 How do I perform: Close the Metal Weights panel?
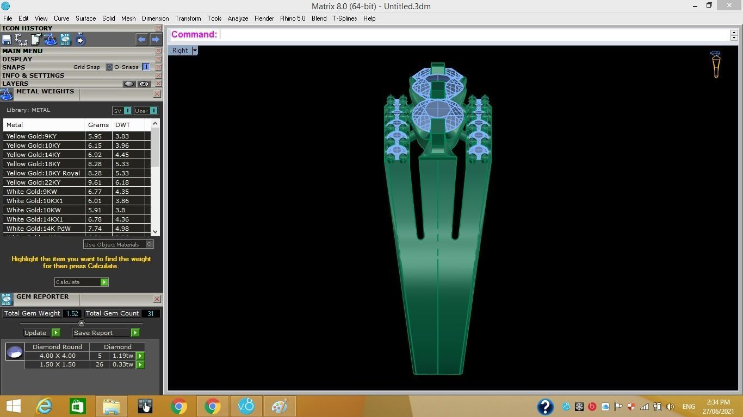pyautogui.click(x=157, y=94)
